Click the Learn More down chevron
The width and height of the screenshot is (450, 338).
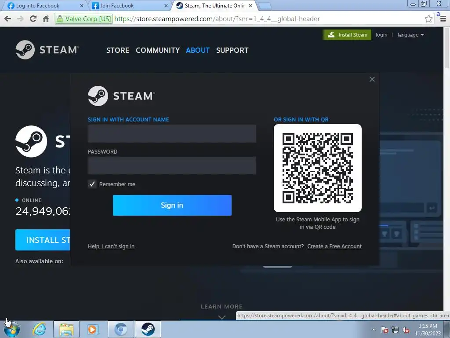[x=221, y=317]
